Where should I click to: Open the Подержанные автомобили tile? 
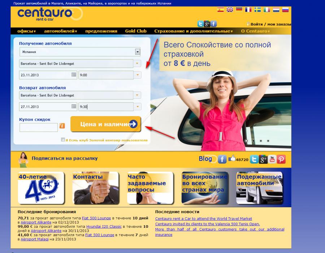(x=260, y=188)
